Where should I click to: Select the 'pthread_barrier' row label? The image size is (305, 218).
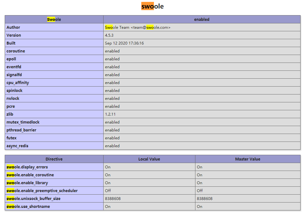click(x=22, y=130)
